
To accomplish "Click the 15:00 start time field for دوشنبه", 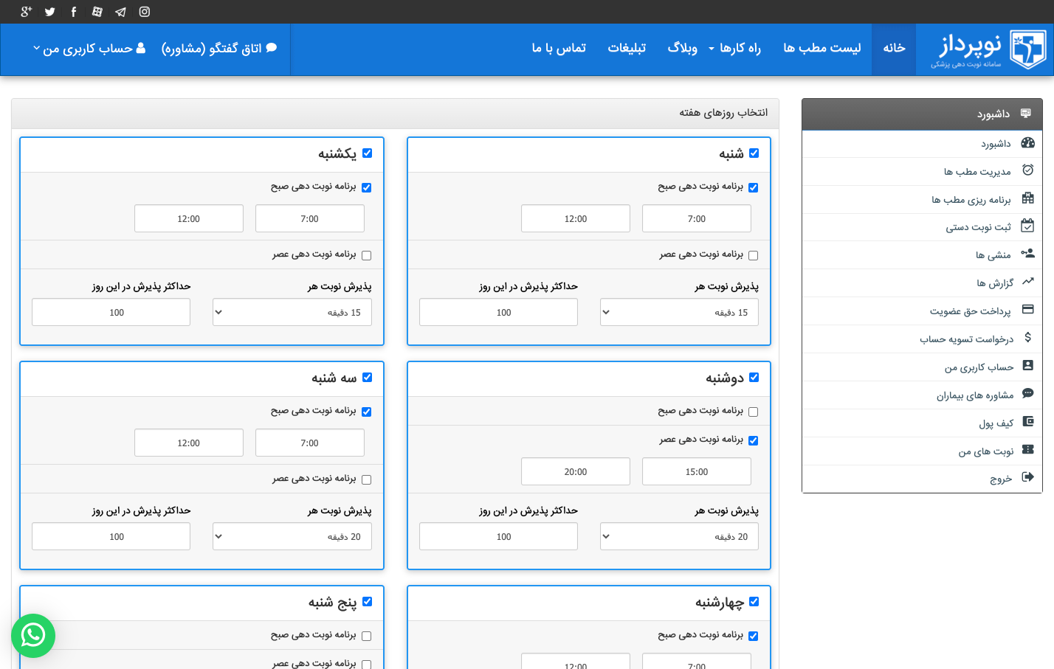I will (x=696, y=471).
